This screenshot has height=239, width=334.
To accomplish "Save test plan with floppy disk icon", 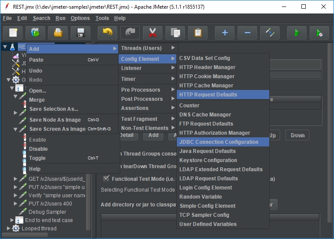I will click(80, 33).
